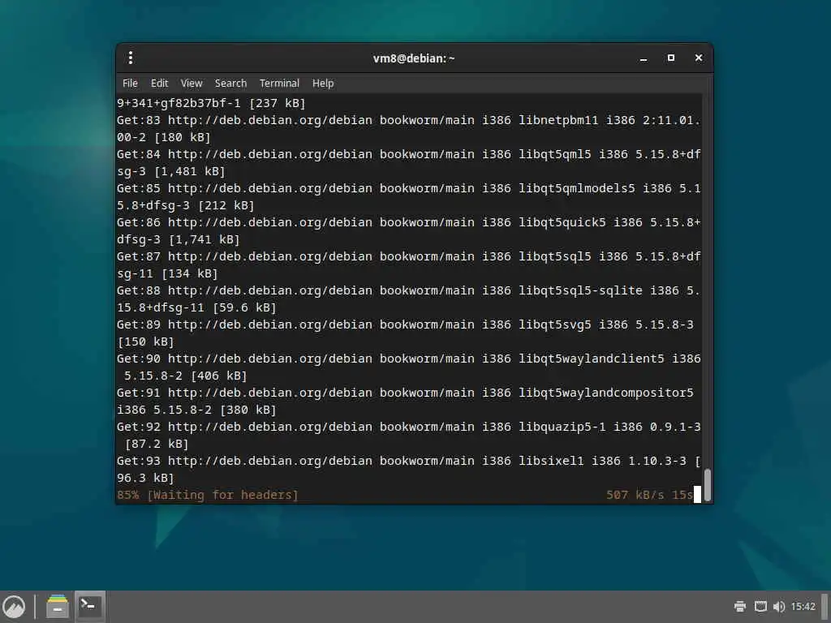Click the '85% [Waiting for headers]' status
831x623 pixels.
point(207,495)
